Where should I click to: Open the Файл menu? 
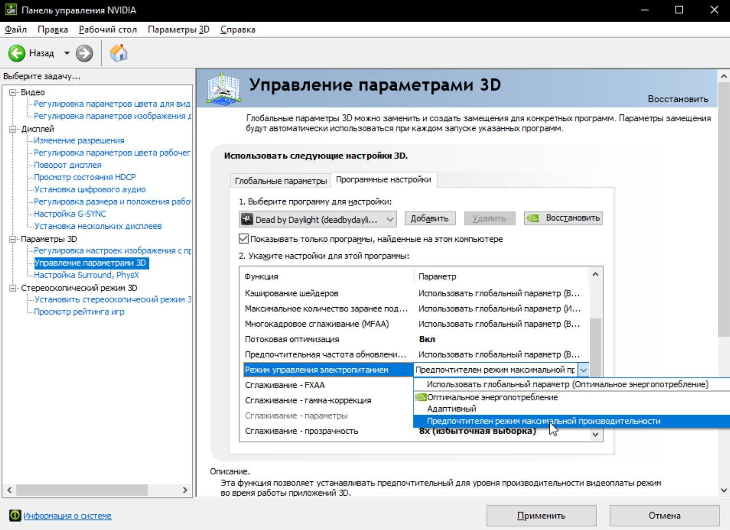(x=16, y=29)
